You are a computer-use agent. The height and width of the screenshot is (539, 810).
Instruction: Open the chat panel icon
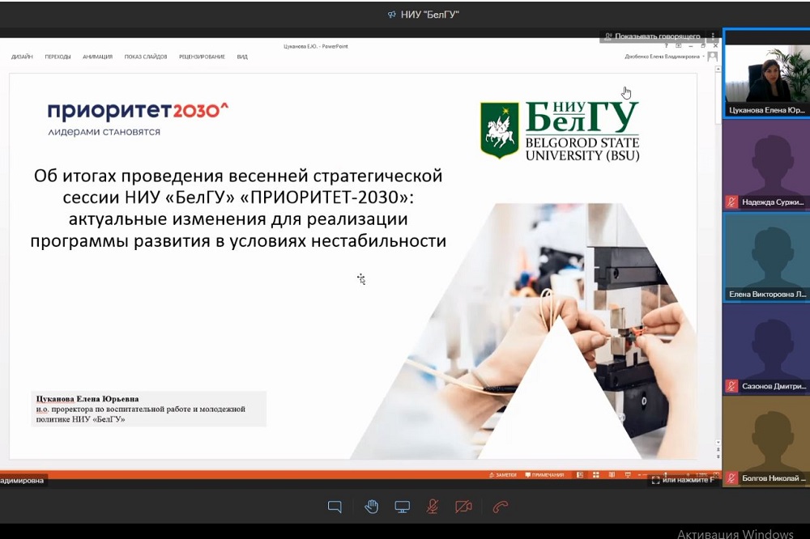[x=335, y=507]
